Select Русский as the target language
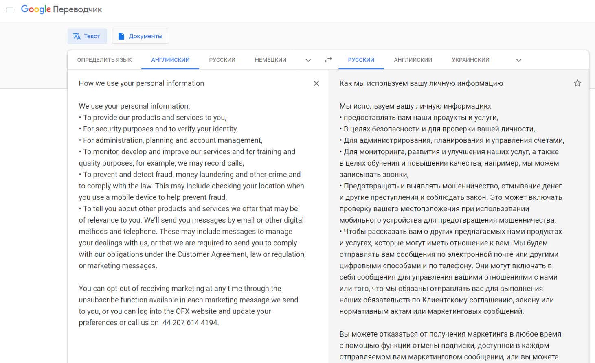The height and width of the screenshot is (363, 595). tap(361, 60)
